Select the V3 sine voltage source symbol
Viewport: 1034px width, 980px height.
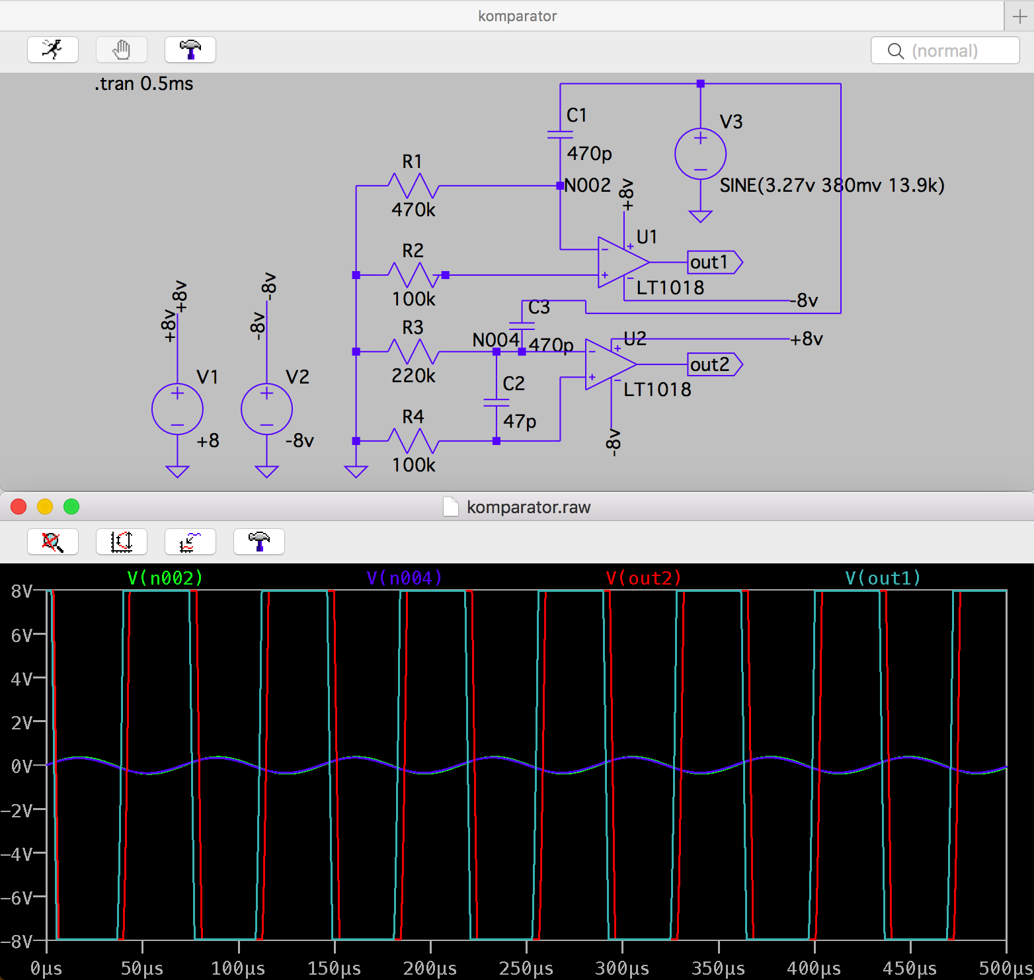(x=700, y=154)
